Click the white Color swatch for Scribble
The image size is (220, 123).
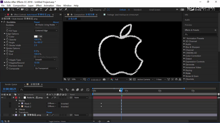click(36, 37)
